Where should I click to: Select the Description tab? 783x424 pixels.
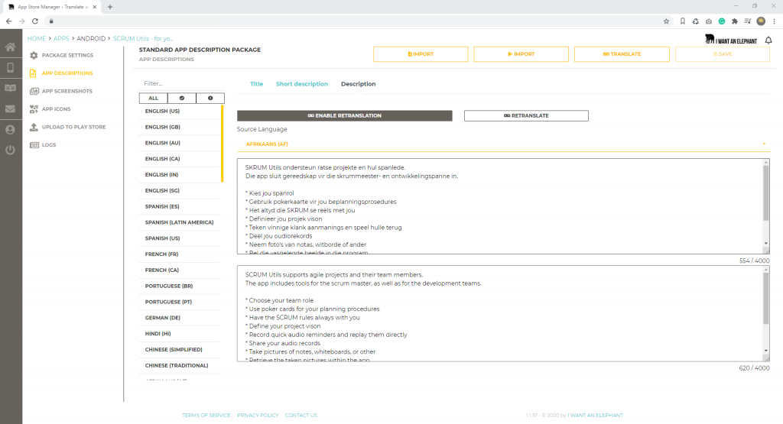(x=359, y=84)
